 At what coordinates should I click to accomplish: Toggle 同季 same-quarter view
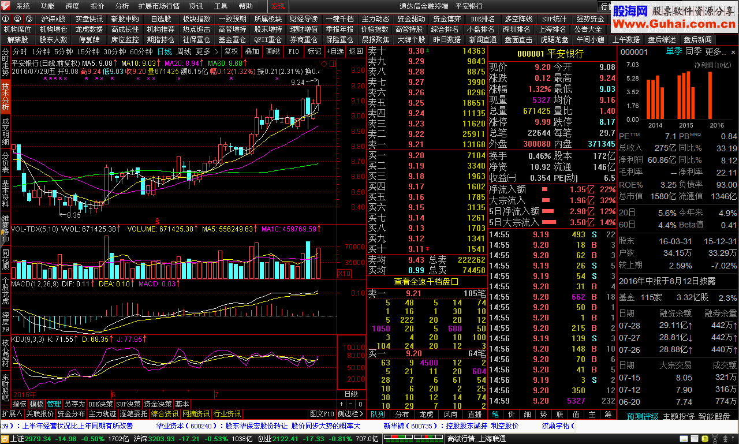click(693, 51)
